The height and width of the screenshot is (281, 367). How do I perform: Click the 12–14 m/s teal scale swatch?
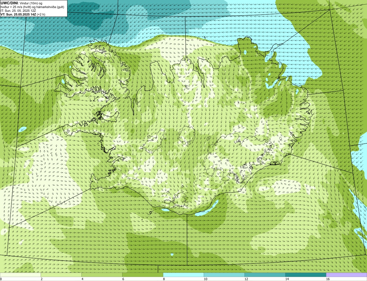pos(265,275)
